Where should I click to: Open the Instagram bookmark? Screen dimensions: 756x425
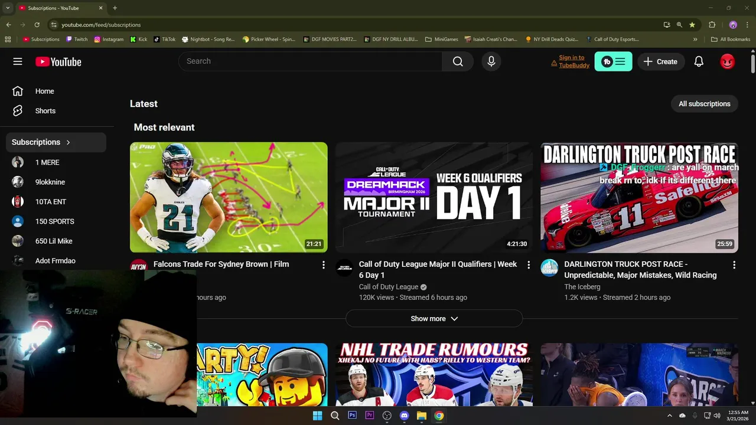pos(109,40)
